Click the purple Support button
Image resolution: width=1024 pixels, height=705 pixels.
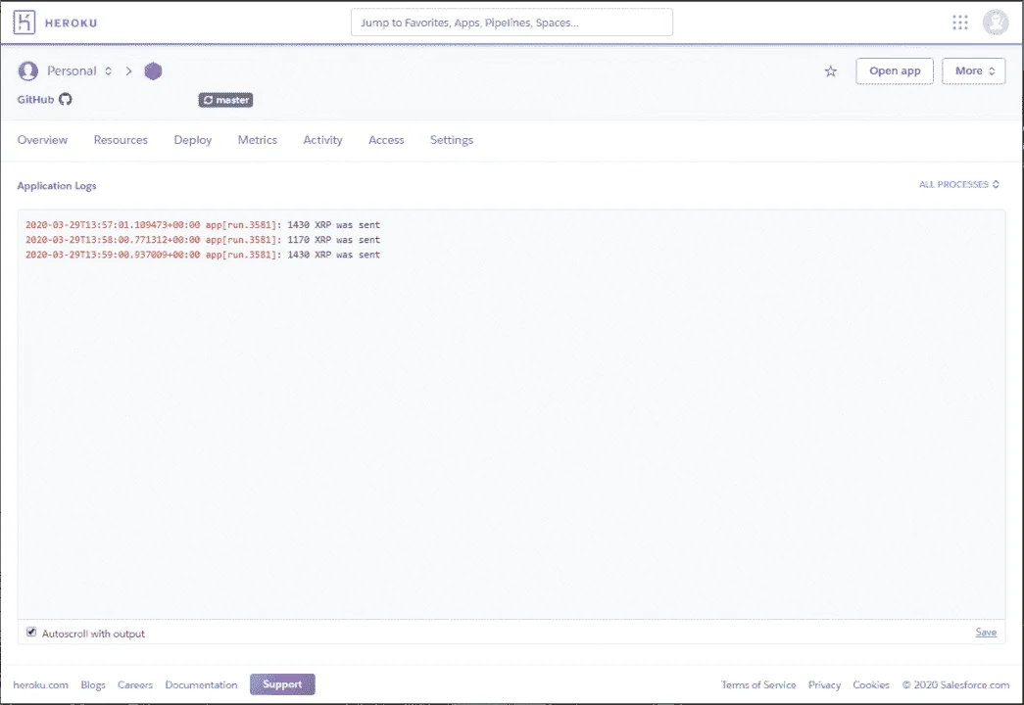pos(282,684)
